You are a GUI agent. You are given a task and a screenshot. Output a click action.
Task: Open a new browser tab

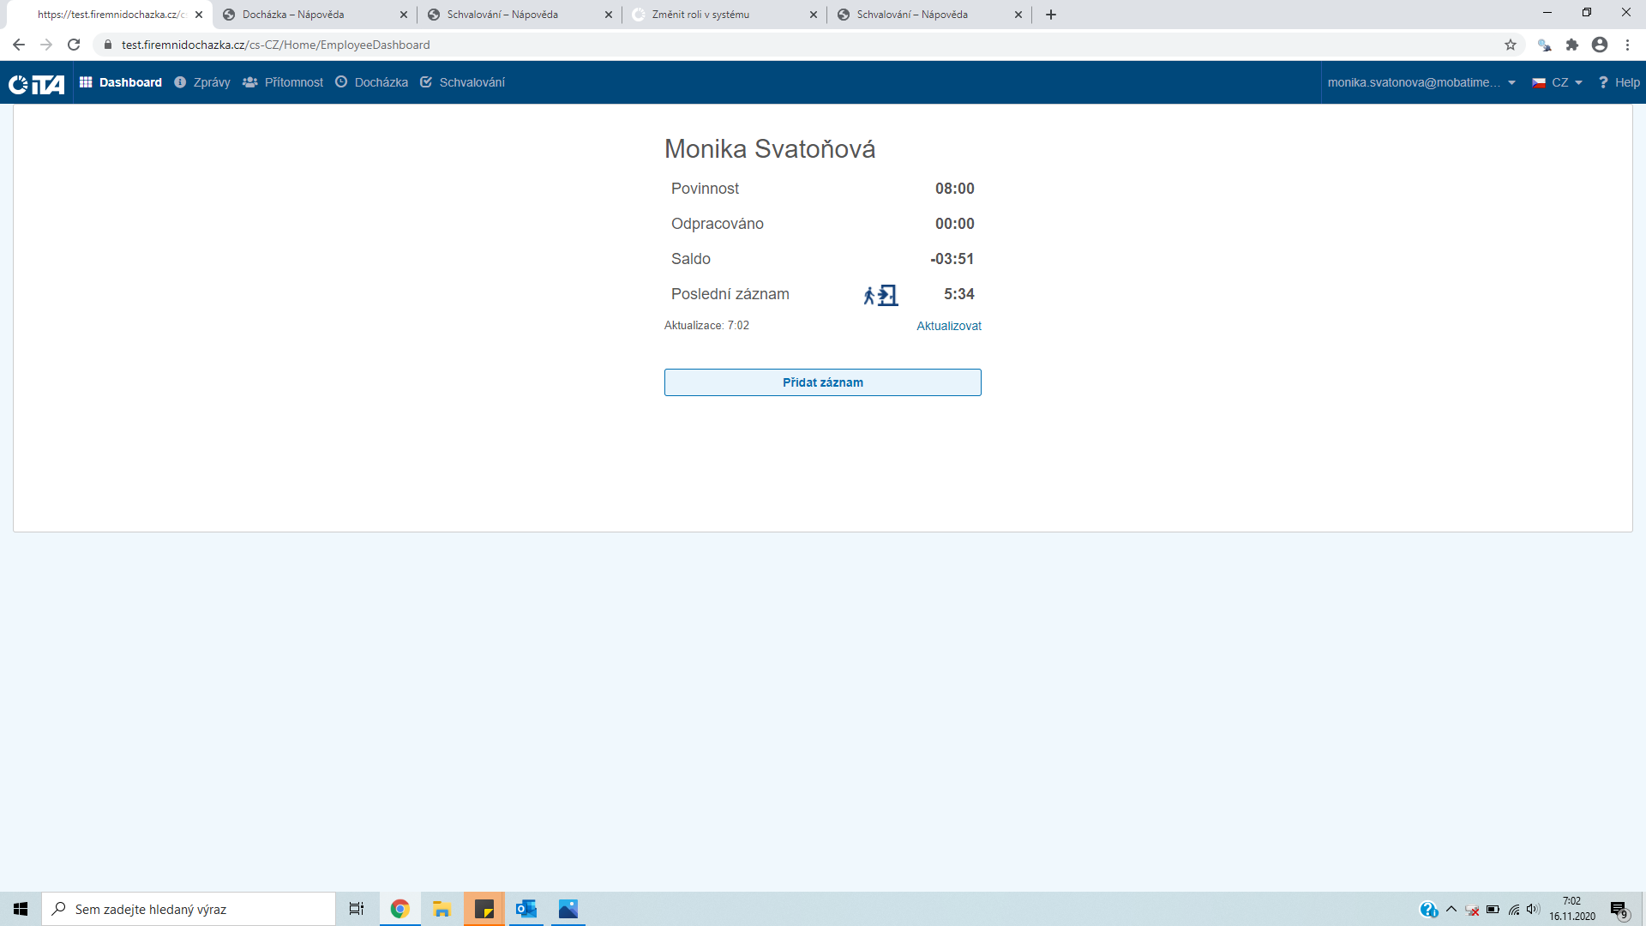(x=1051, y=15)
